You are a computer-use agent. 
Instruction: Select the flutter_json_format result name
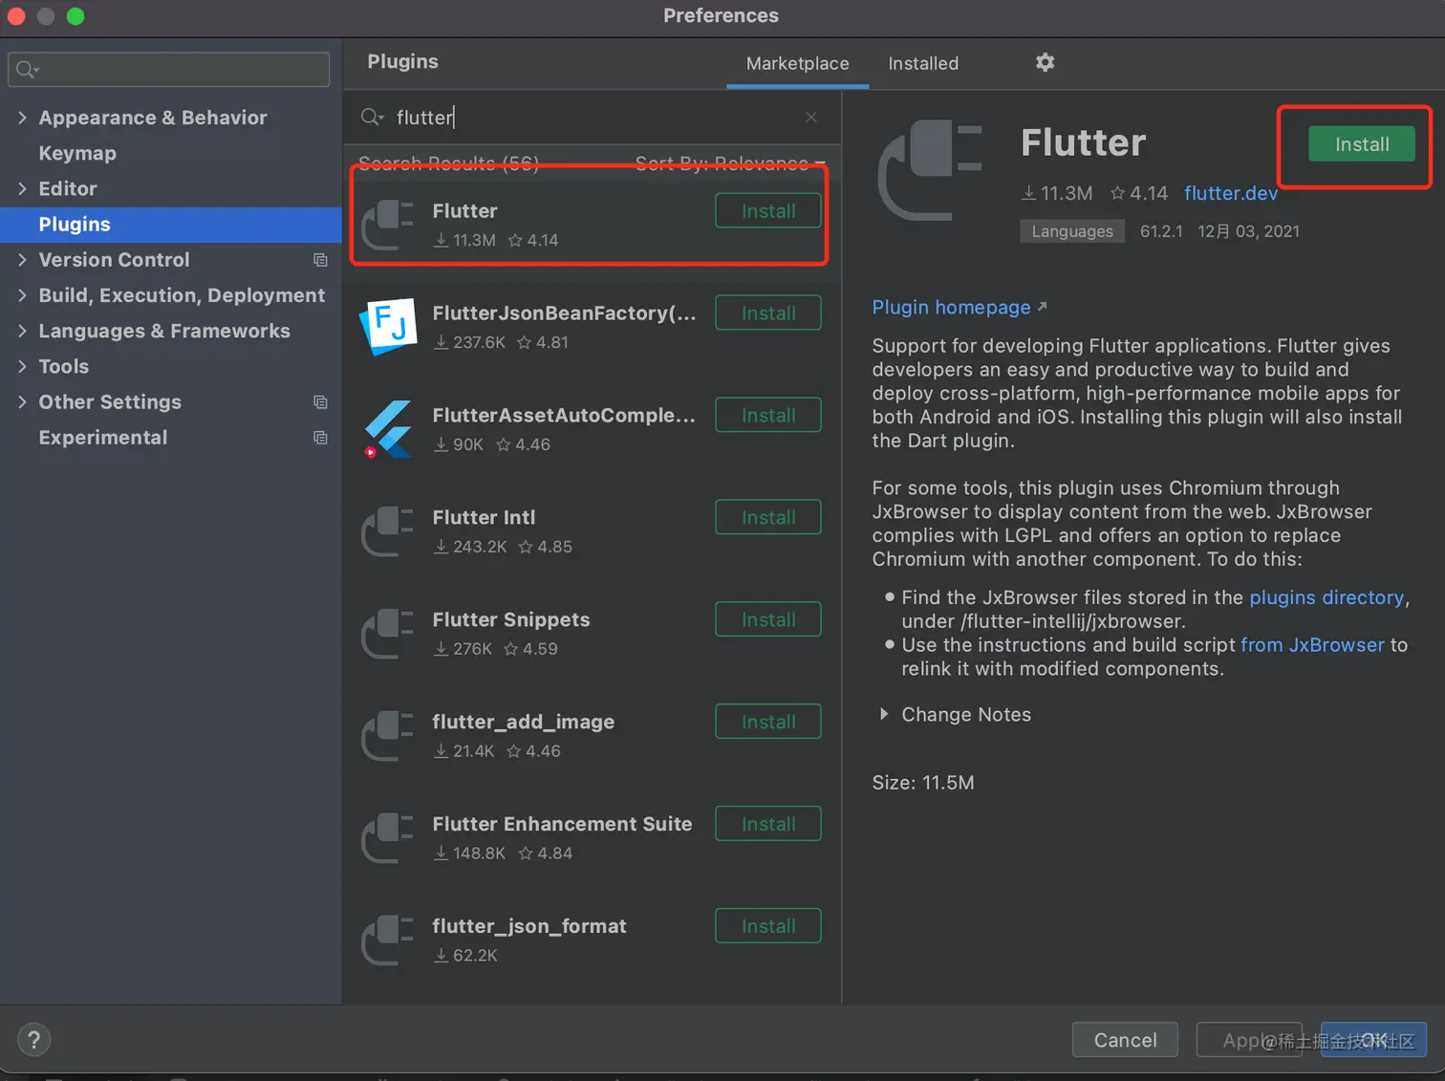click(x=529, y=926)
